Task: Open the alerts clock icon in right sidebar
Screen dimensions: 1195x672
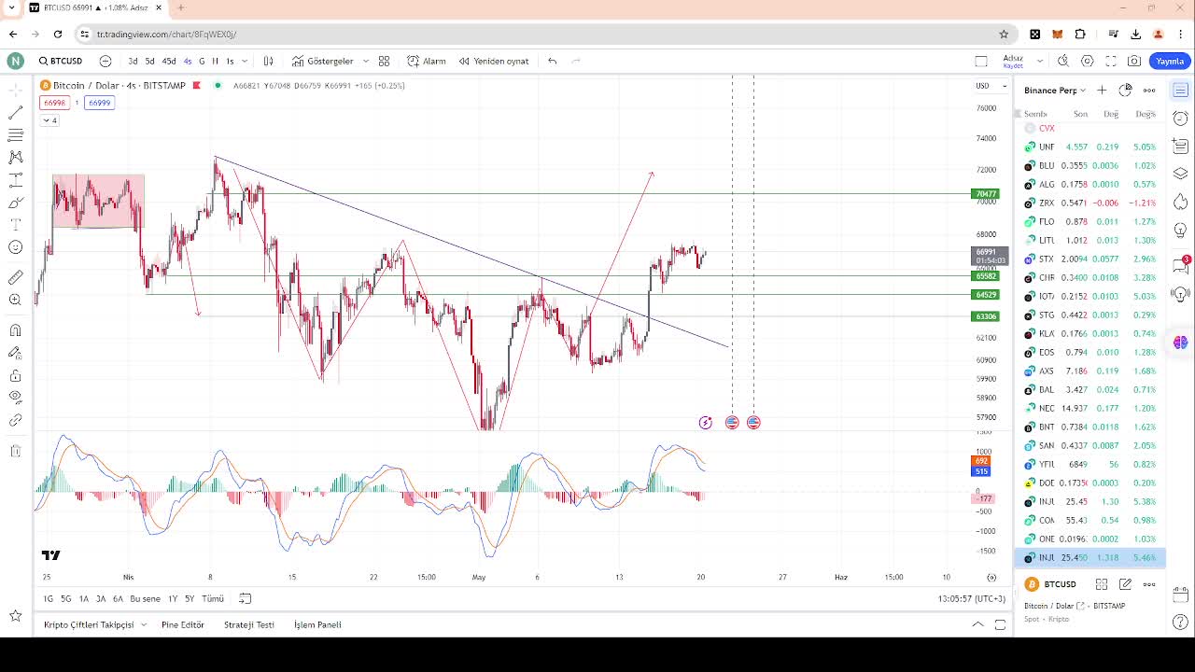Action: coord(1181,119)
